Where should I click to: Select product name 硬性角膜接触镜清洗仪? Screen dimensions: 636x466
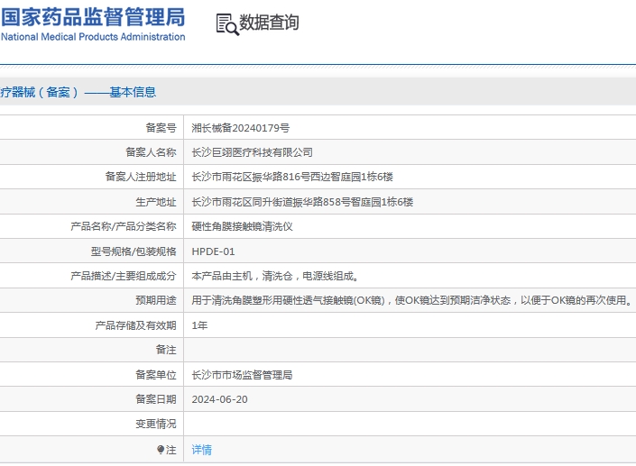point(242,226)
